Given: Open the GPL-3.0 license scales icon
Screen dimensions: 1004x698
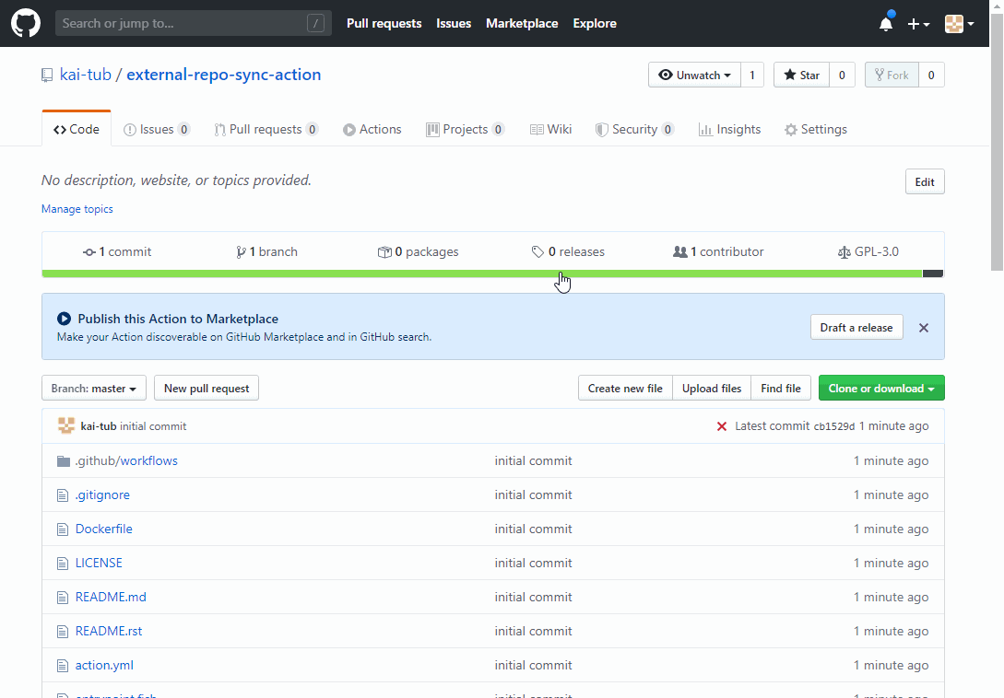Looking at the screenshot, I should (x=845, y=250).
